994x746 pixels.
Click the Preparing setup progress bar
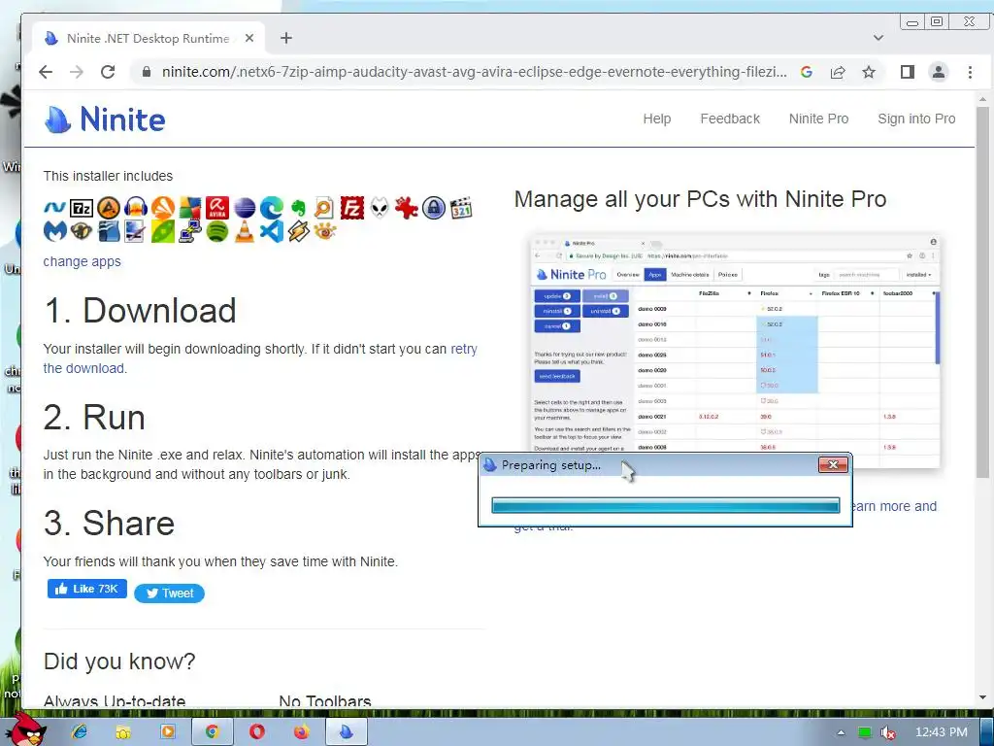666,505
